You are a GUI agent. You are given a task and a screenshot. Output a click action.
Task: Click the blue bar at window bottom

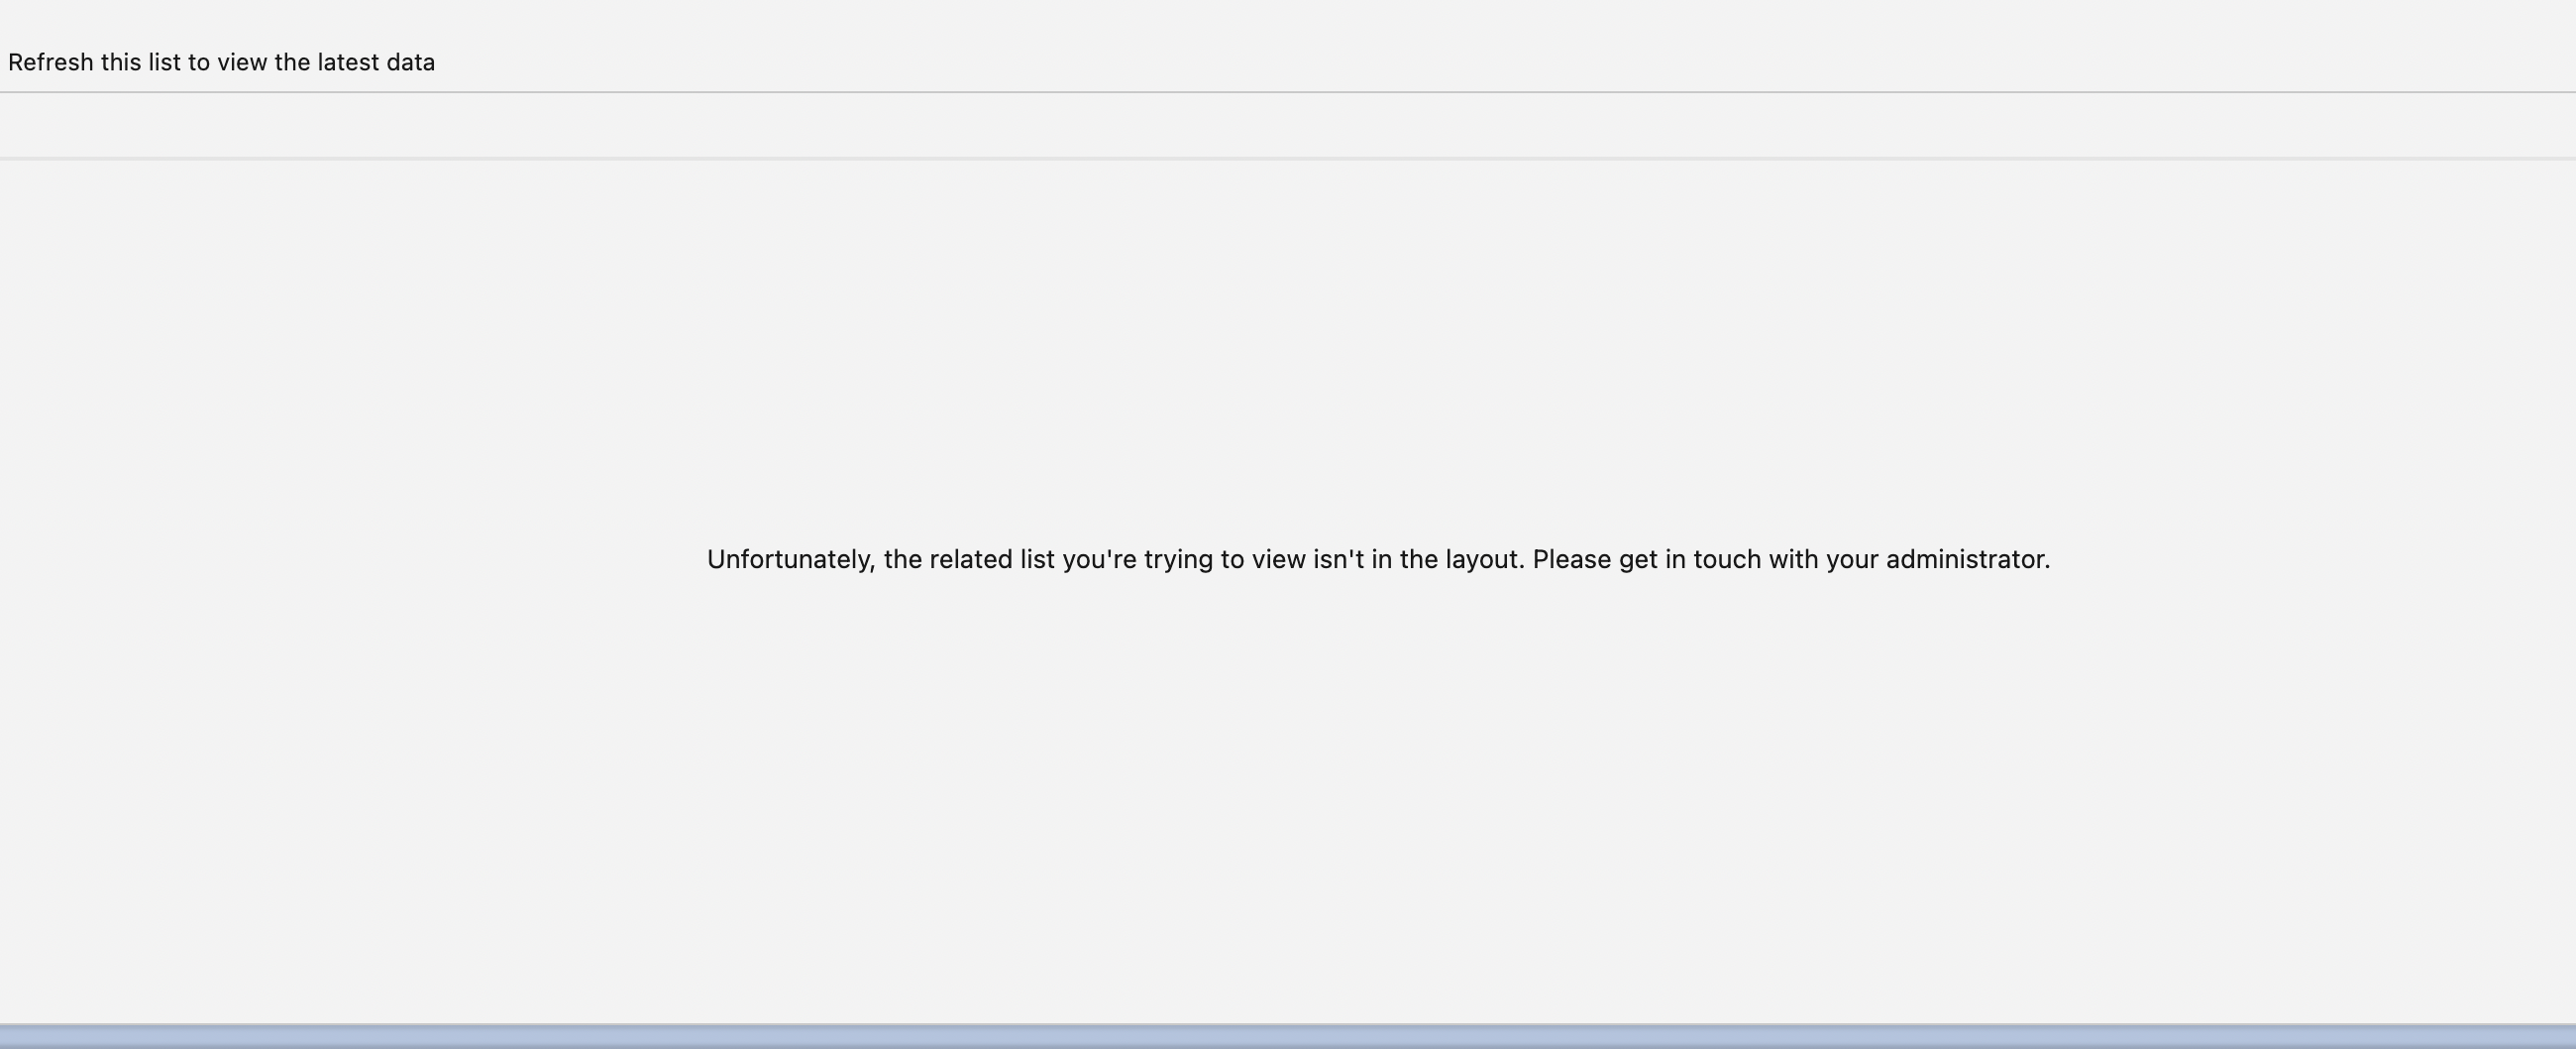click(1288, 1037)
